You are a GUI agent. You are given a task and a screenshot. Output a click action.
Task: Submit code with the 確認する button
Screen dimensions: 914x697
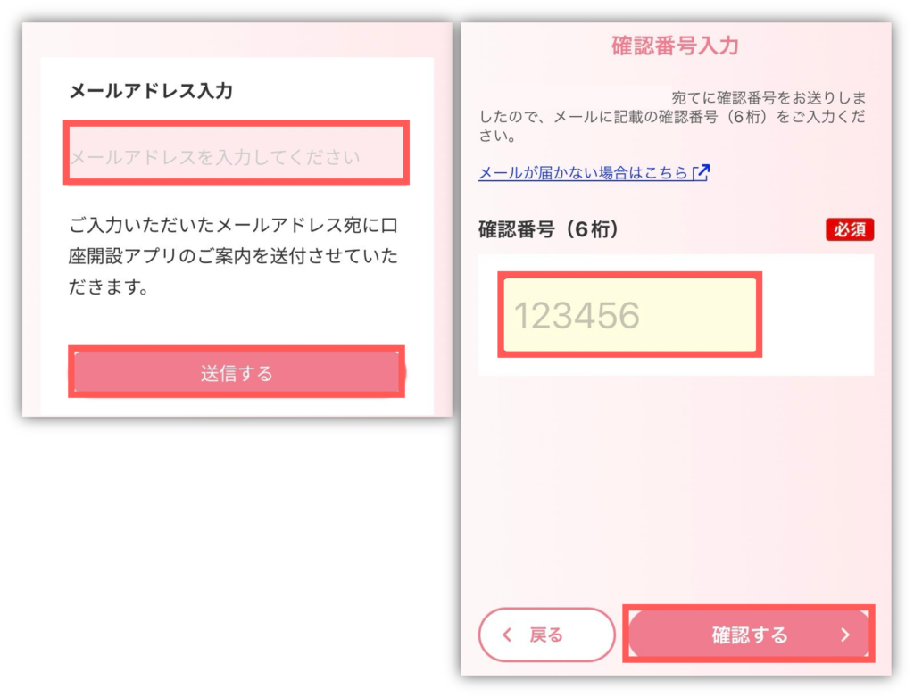coord(749,634)
